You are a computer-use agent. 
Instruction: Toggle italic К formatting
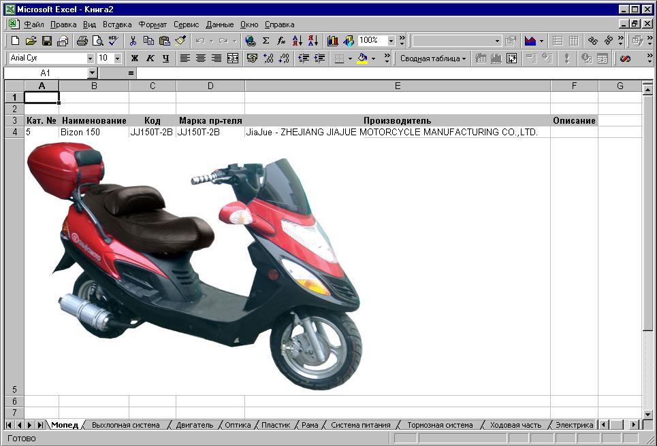coord(150,58)
